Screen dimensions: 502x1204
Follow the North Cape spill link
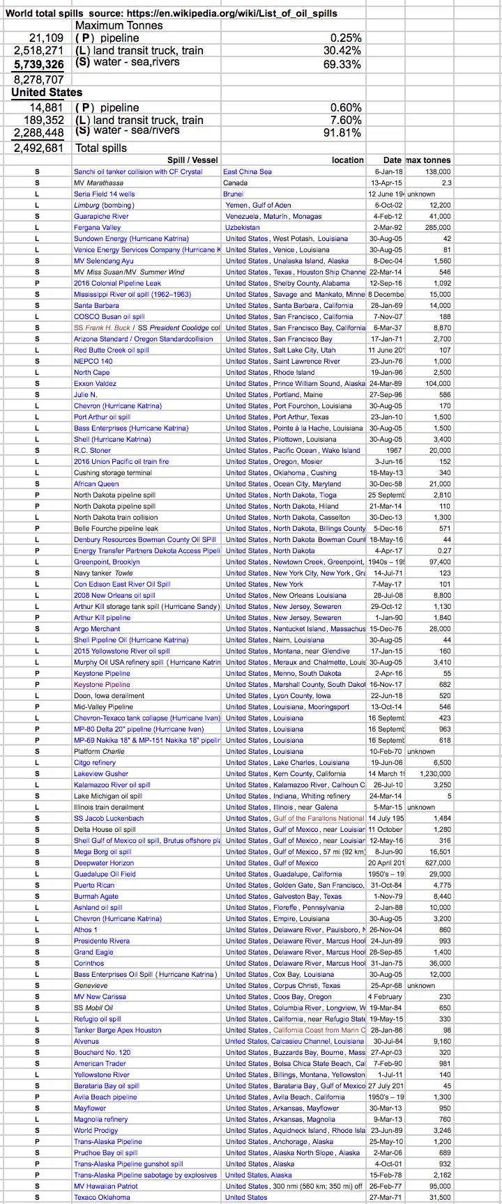coord(92,372)
